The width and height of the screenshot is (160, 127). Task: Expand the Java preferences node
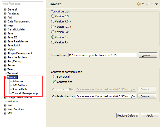pyautogui.click(x=5, y=33)
